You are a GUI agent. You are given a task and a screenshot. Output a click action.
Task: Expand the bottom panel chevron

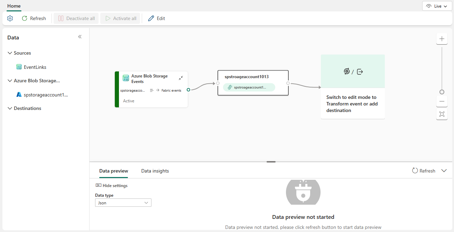(x=444, y=171)
